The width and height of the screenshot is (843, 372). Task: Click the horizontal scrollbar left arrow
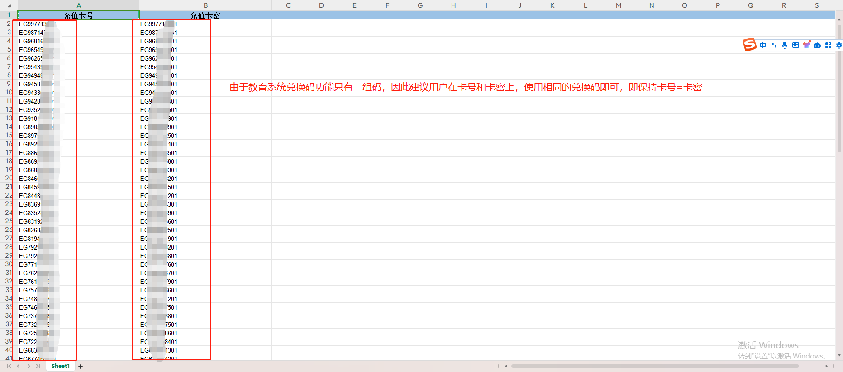point(506,366)
